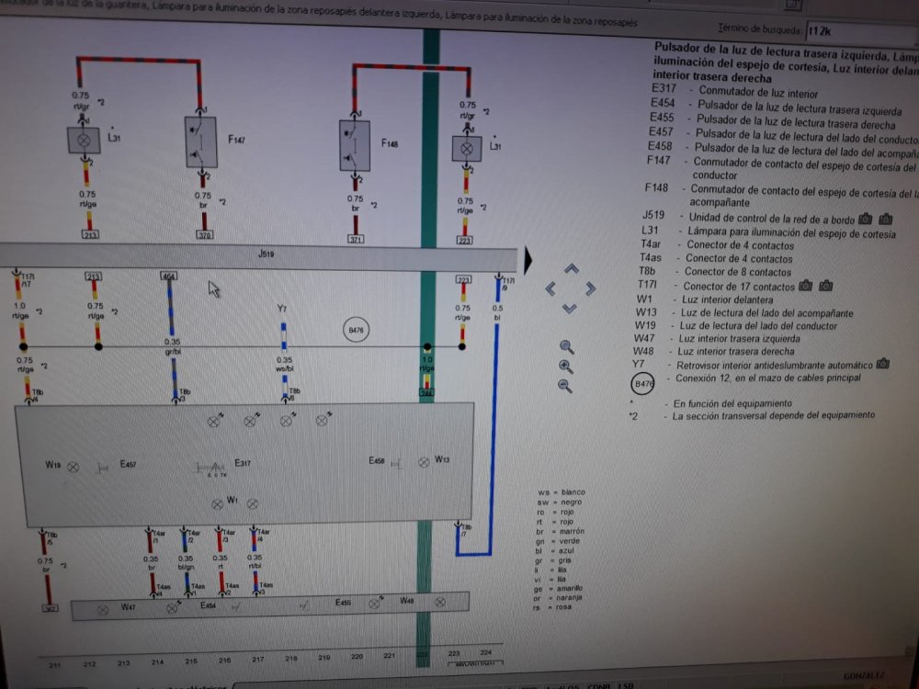Image resolution: width=919 pixels, height=689 pixels.
Task: Select legend row E454 lectura trasera izquierda
Action: (x=776, y=107)
